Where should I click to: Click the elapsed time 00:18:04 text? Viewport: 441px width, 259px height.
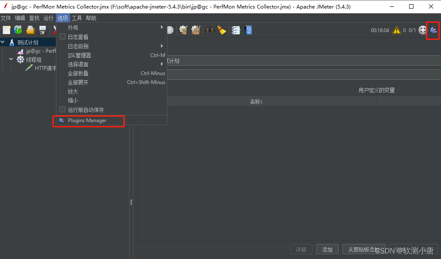coord(379,30)
